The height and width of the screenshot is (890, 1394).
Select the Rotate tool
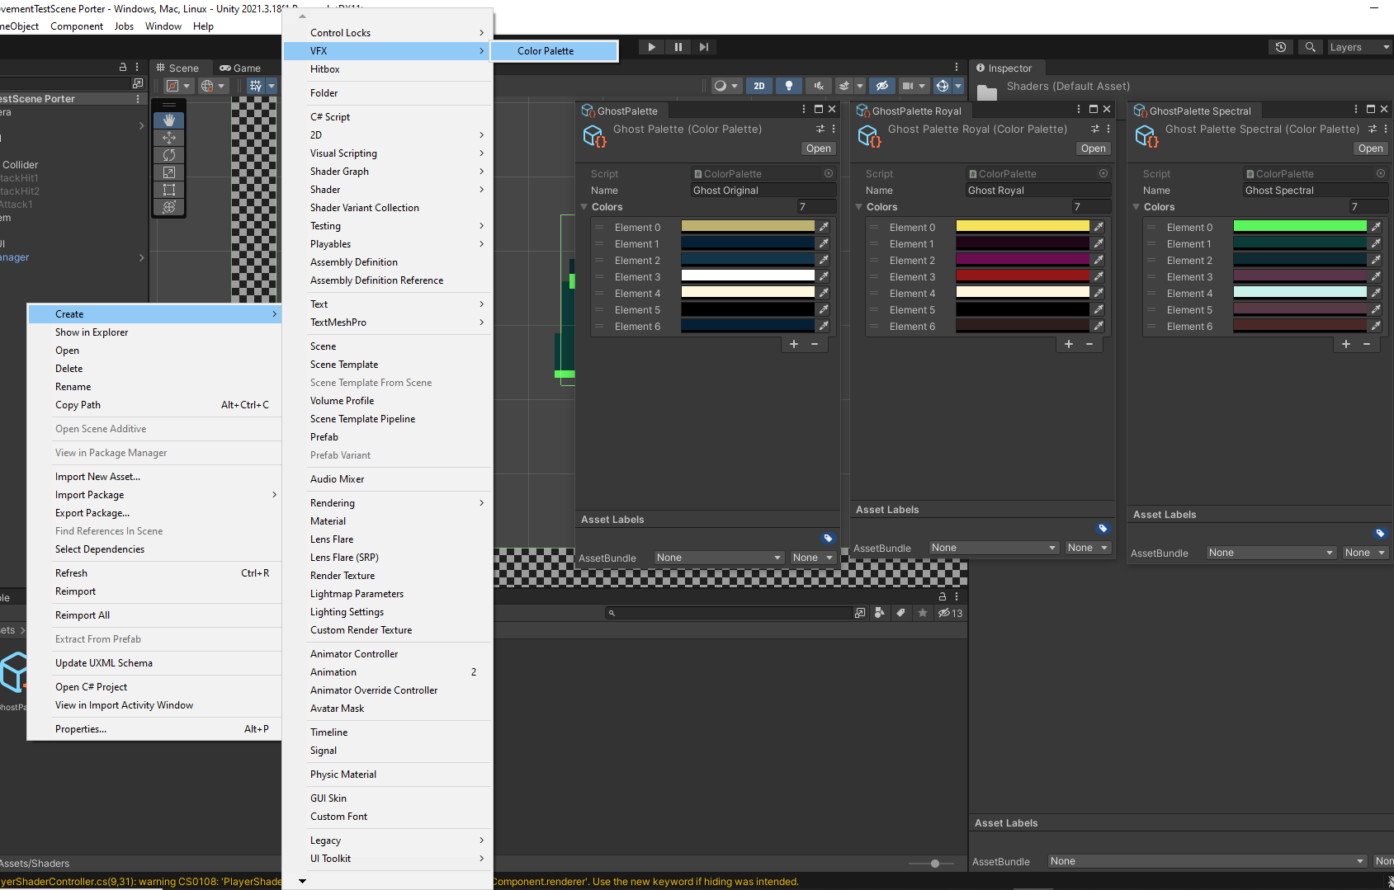pyautogui.click(x=168, y=155)
